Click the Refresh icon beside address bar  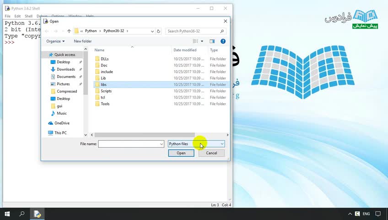click(x=159, y=31)
